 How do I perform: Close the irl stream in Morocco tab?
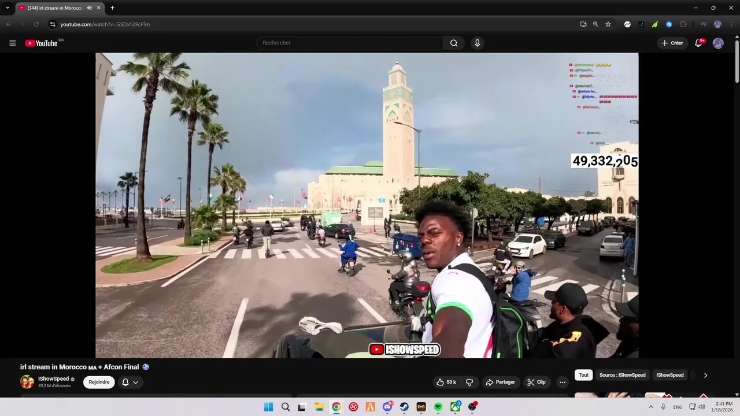coord(99,8)
